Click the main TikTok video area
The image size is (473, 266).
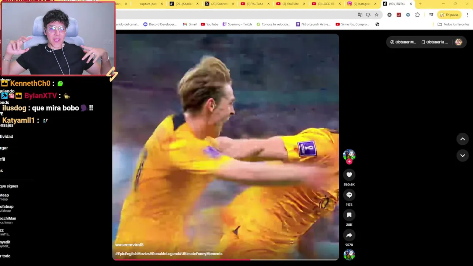(x=226, y=147)
